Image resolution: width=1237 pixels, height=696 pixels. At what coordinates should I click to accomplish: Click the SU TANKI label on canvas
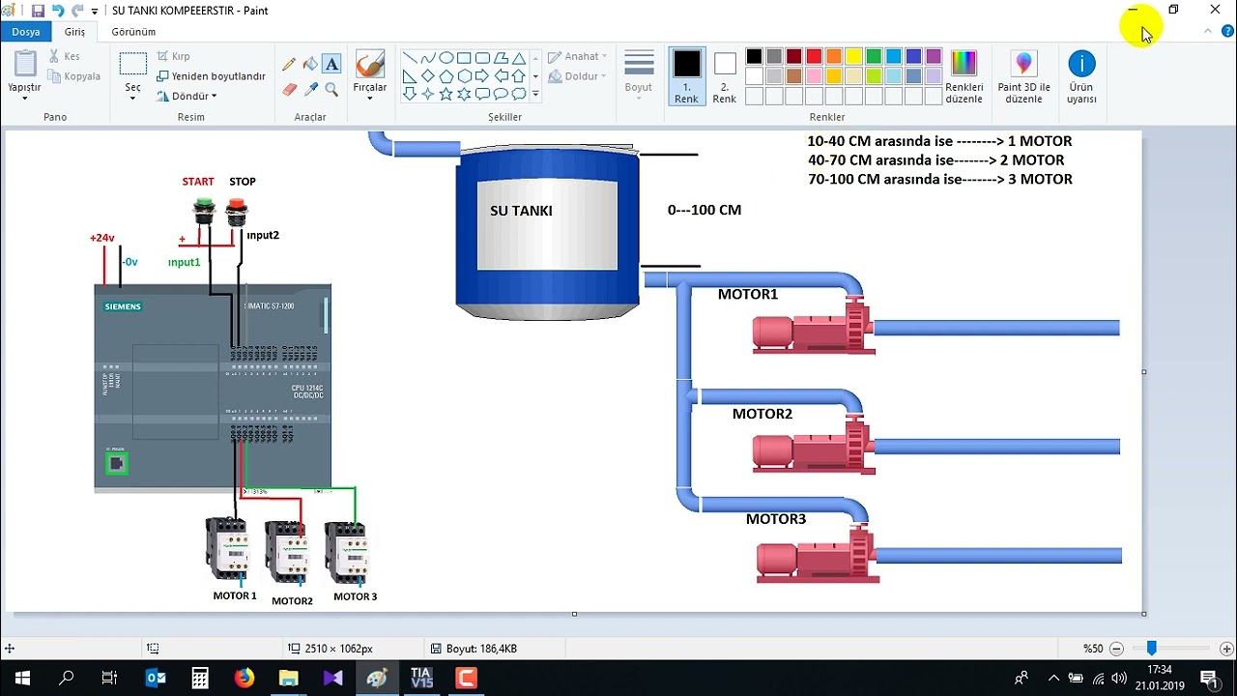(521, 211)
